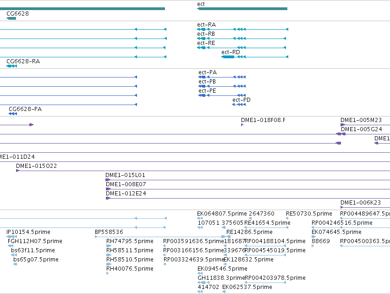Click the ect-PA protein label
This screenshot has width=390, height=294.
[208, 72]
